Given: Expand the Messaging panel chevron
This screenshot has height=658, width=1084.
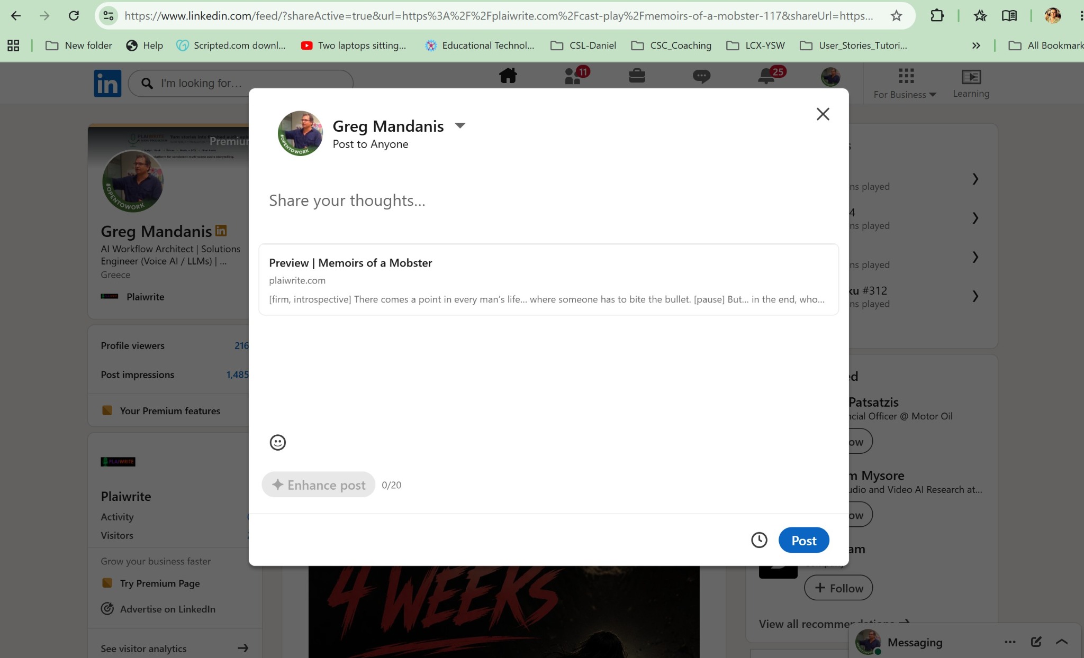Looking at the screenshot, I should [x=1062, y=642].
